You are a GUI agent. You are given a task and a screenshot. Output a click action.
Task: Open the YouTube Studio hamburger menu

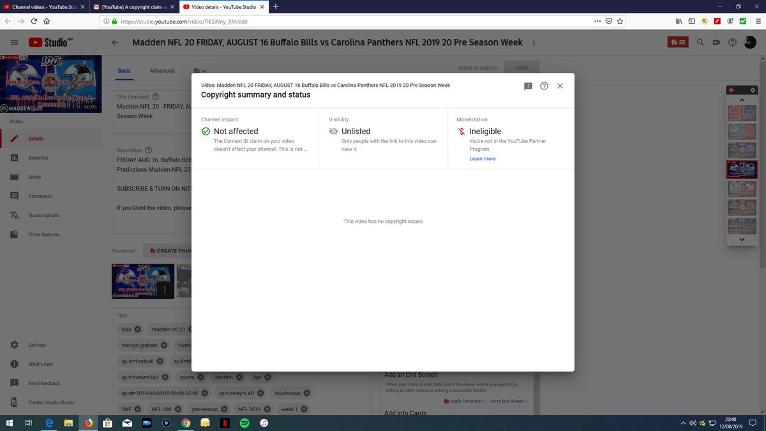coord(14,43)
